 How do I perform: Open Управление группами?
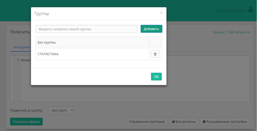(147, 122)
